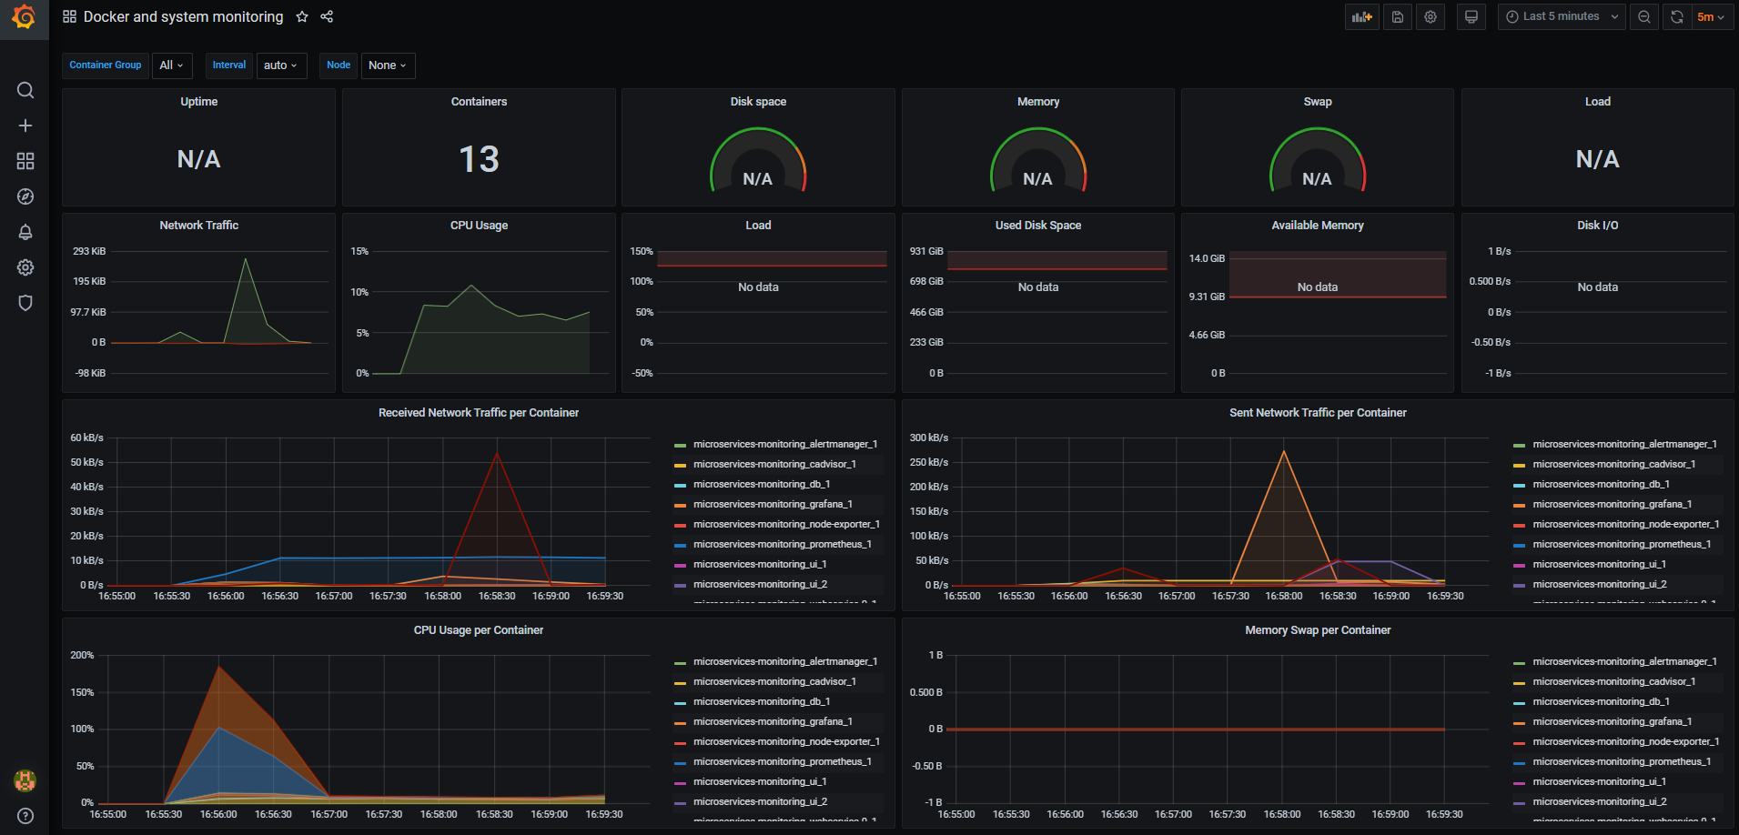Refresh the dashboard now
Image resolution: width=1739 pixels, height=835 pixels.
(1676, 16)
